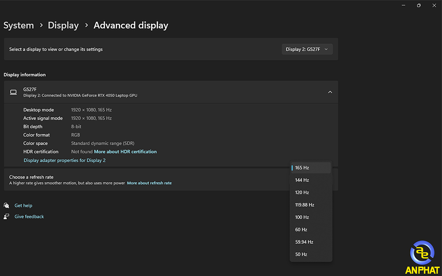Screen dimensions: 442x276
Task: Select 59.94 Hz refresh rate
Action: point(311,242)
